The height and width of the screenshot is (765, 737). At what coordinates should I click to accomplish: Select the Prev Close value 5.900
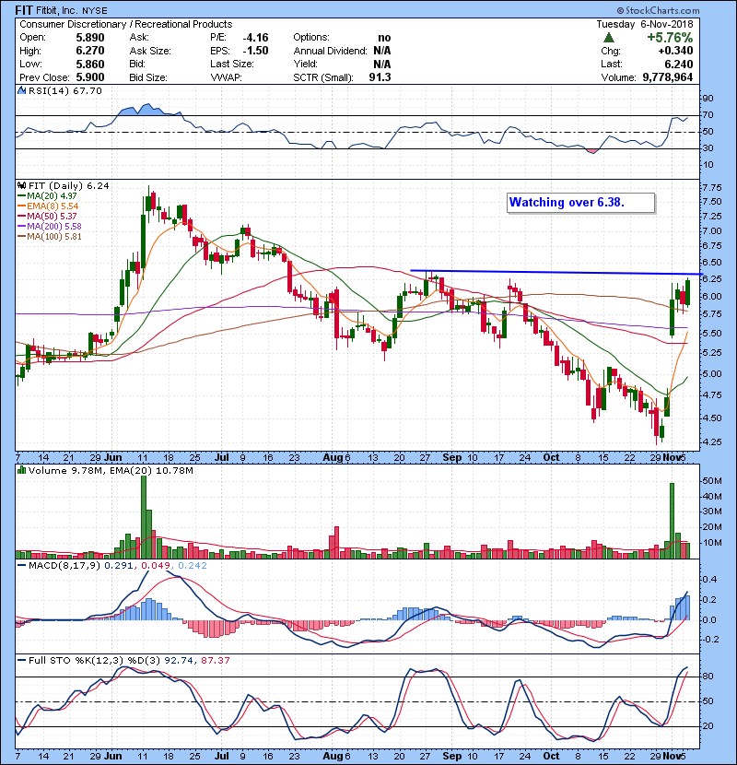click(90, 77)
